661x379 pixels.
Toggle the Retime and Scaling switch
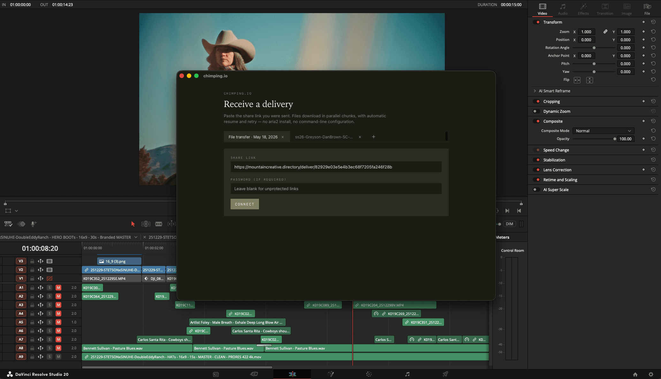tap(537, 180)
